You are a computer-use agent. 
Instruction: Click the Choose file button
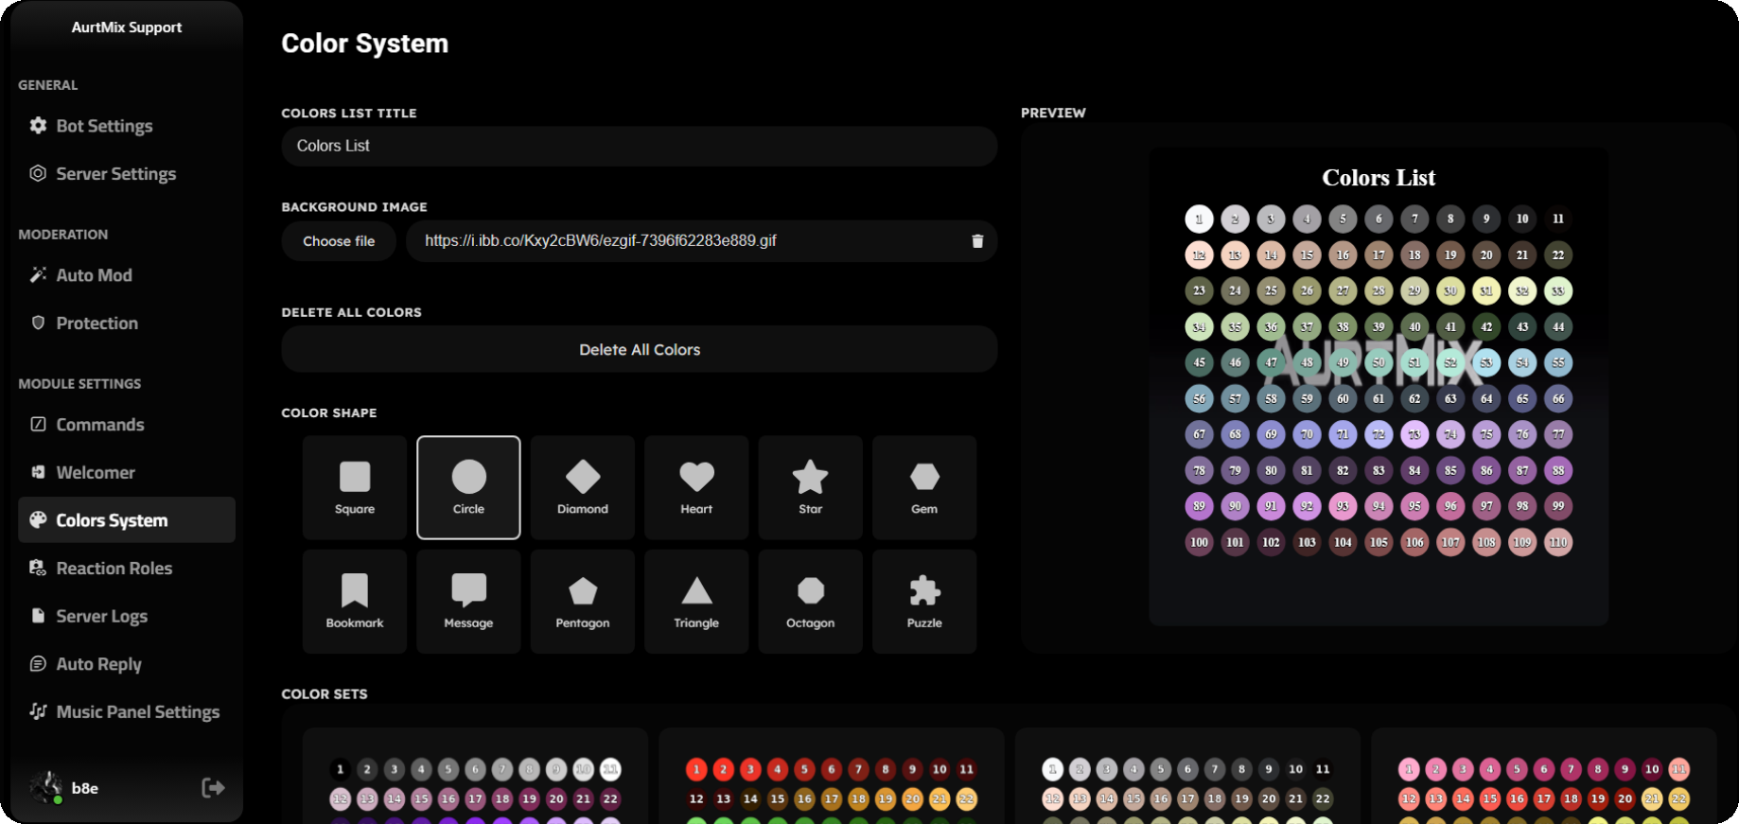(339, 241)
